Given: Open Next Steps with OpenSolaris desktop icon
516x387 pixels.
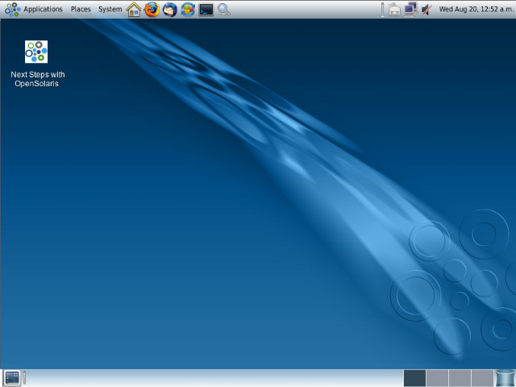Looking at the screenshot, I should 36,52.
